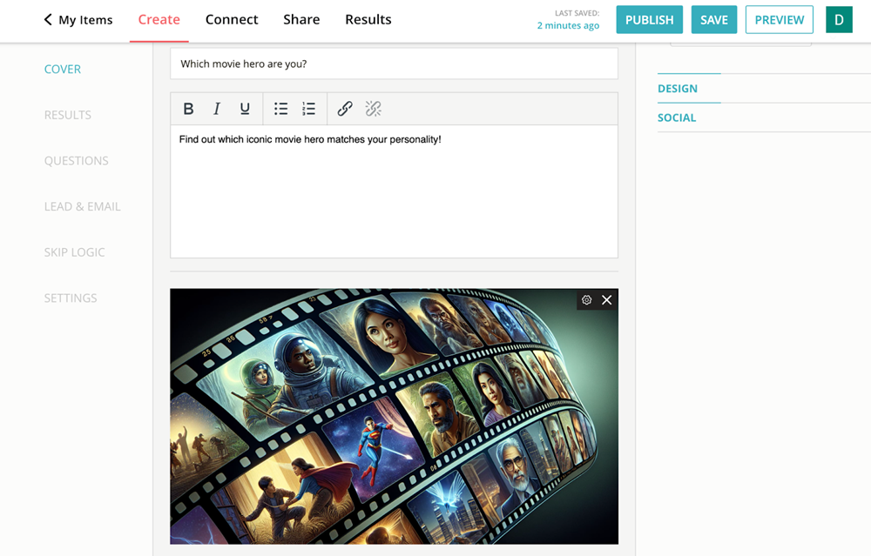Toggle bold formatting in the editor
This screenshot has width=871, height=556.
point(188,108)
